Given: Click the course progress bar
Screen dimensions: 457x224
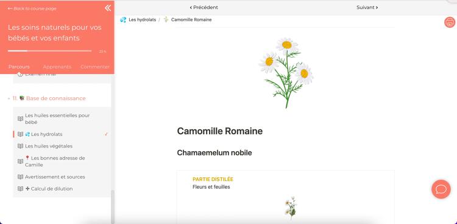Looking at the screenshot, I should click(x=50, y=51).
